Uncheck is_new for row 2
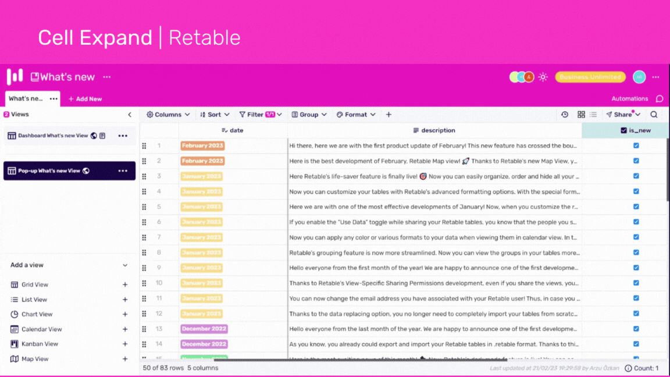The image size is (670, 377). pos(636,161)
